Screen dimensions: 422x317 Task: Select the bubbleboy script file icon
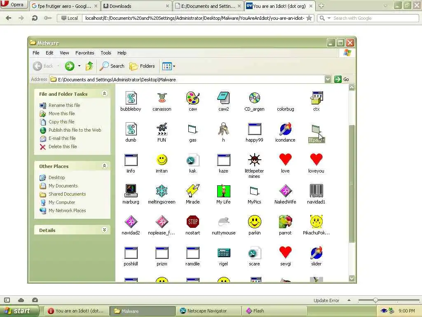(x=131, y=98)
